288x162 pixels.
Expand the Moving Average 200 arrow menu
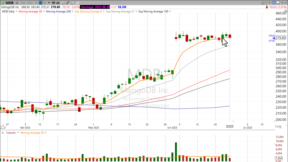(x=73, y=11)
